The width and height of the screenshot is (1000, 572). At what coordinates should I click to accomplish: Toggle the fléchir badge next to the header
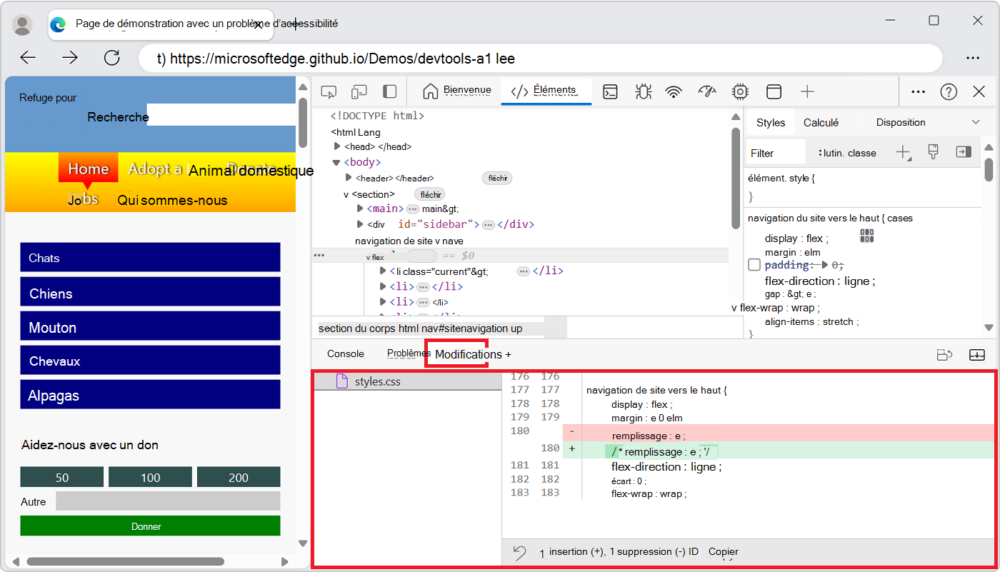coord(497,178)
